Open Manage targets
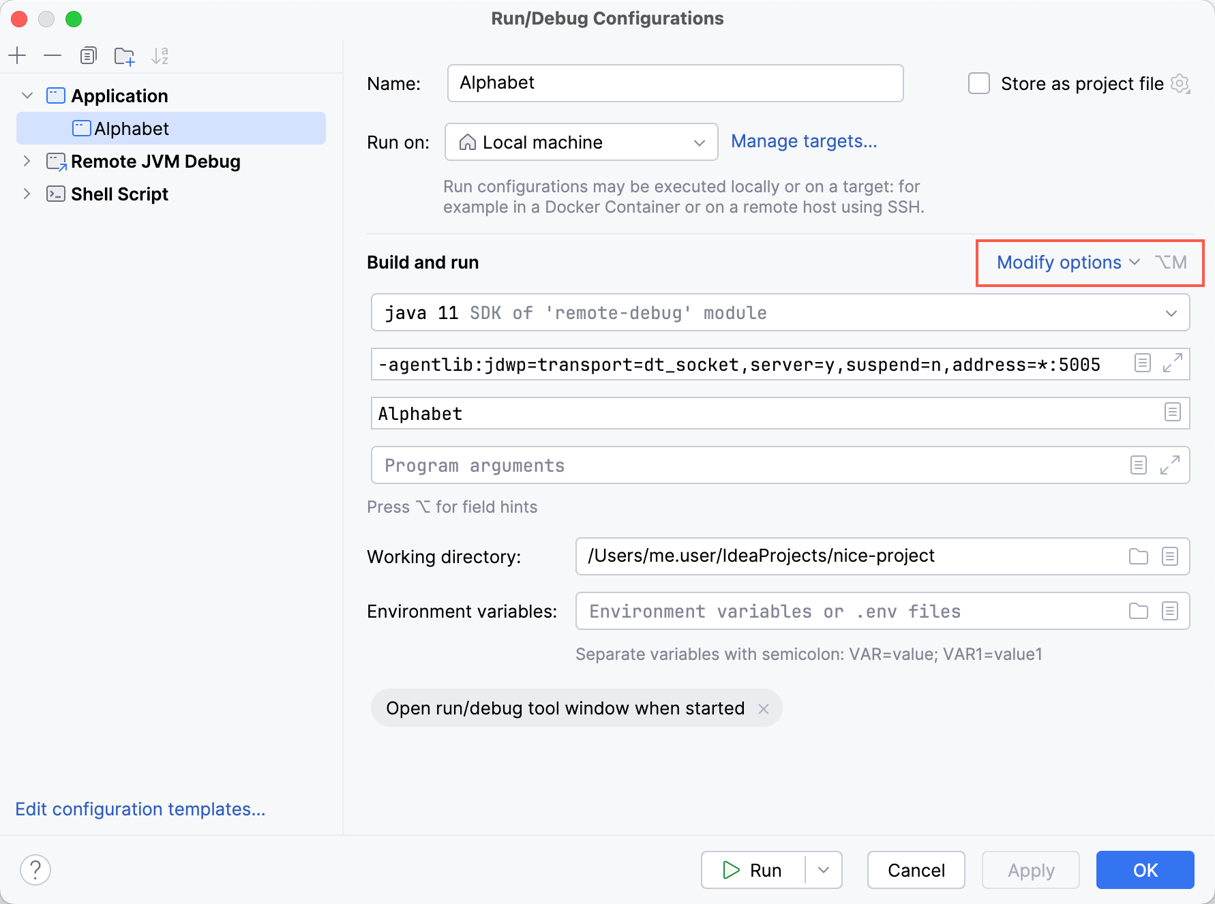Image resolution: width=1215 pixels, height=904 pixels. click(804, 141)
